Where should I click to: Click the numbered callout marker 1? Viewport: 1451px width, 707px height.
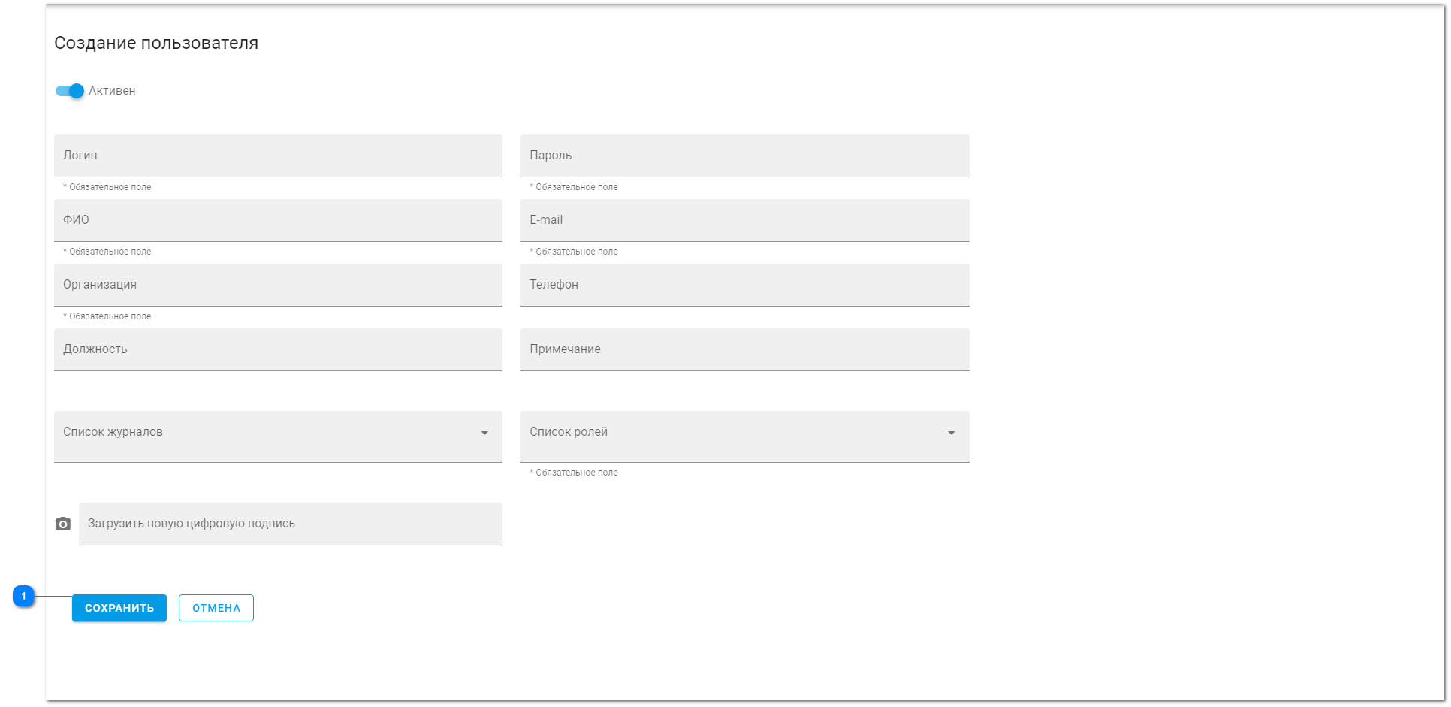coord(23,596)
